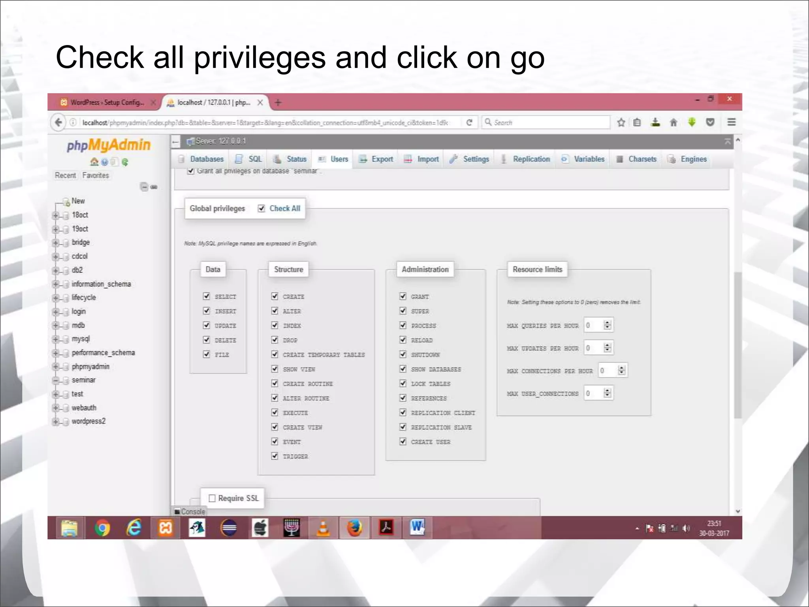Open the Pocket shield icon
This screenshot has width=809, height=607.
pos(710,123)
